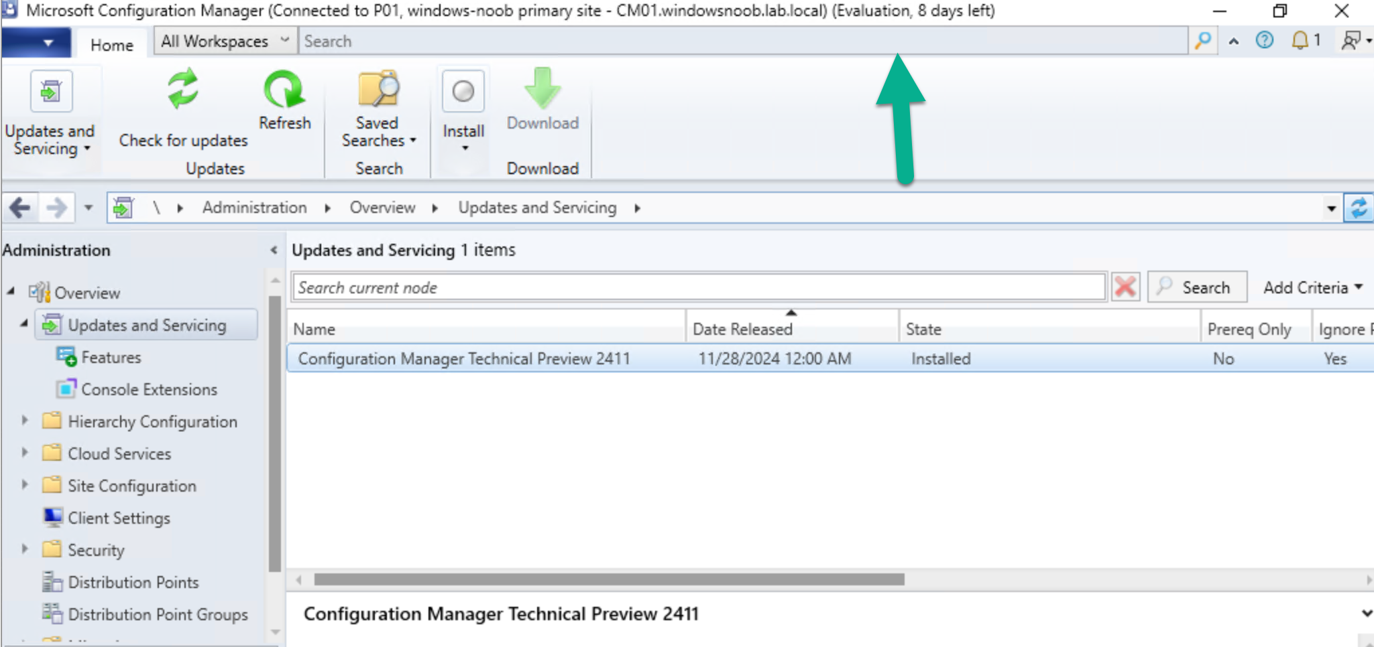Viewport: 1374px width, 647px height.
Task: Click the navigation Back arrow
Action: click(x=20, y=208)
